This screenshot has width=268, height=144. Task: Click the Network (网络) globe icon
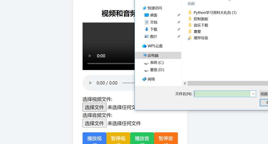point(144,79)
